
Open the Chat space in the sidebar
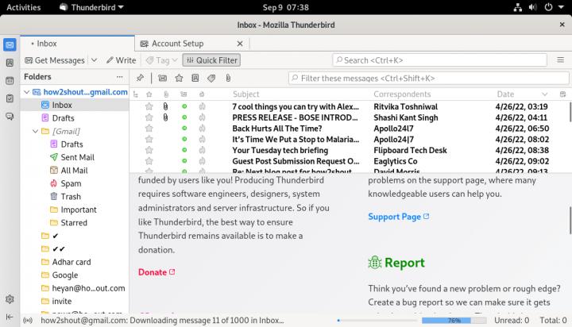[x=9, y=116]
